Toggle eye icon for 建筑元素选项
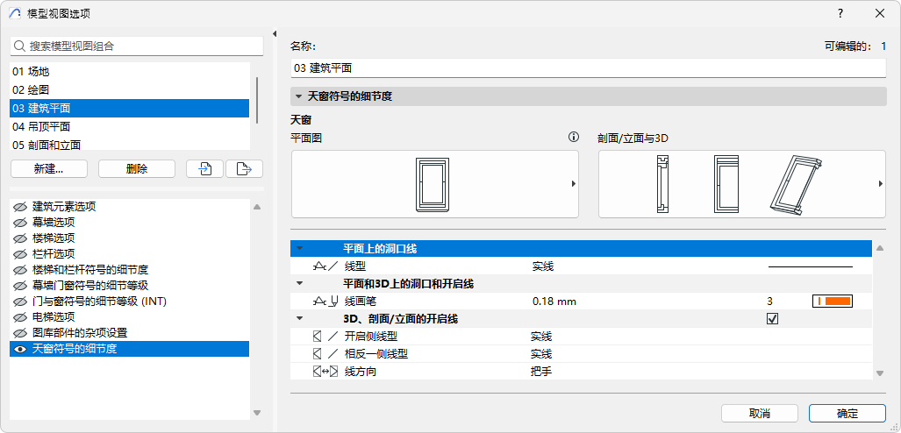901x433 pixels. point(20,207)
